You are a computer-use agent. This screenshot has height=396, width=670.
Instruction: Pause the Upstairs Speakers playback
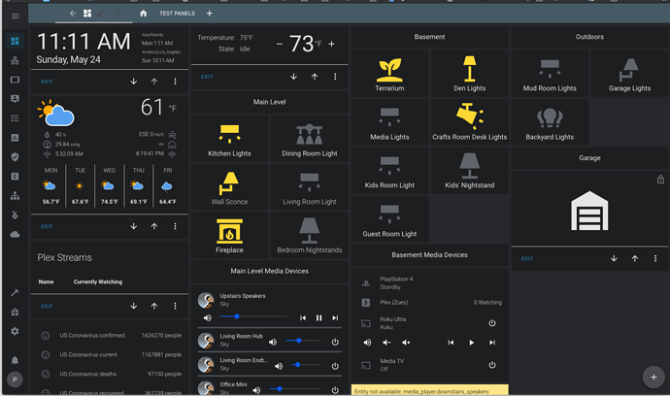click(318, 317)
